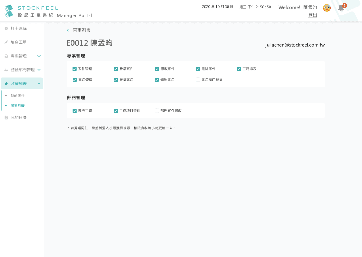Image resolution: width=362 pixels, height=257 pixels.
Task: Click the juliachen@stockfeel.com.tw email address
Action: [295, 45]
